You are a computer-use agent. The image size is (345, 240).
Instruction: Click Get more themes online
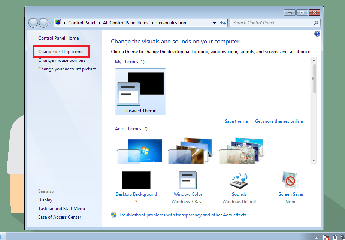[x=279, y=121]
